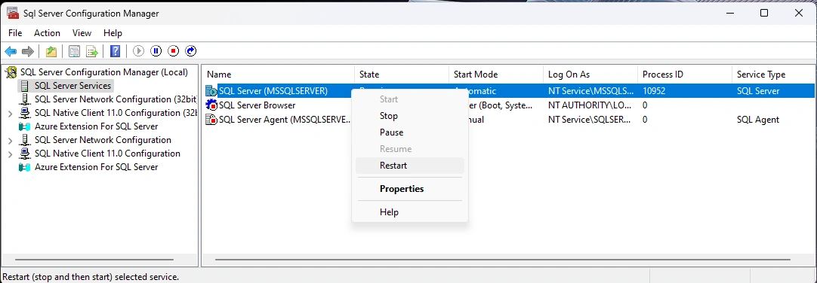
Task: Select SQL Server Network Configuration (32bit tree item
Action: click(116, 99)
